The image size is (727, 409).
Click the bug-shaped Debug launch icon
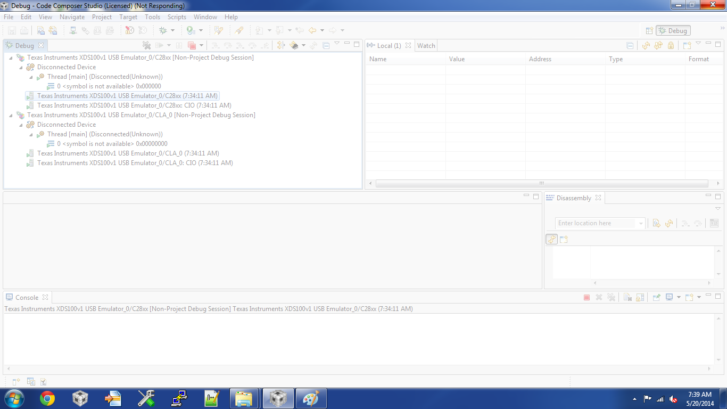tap(163, 30)
